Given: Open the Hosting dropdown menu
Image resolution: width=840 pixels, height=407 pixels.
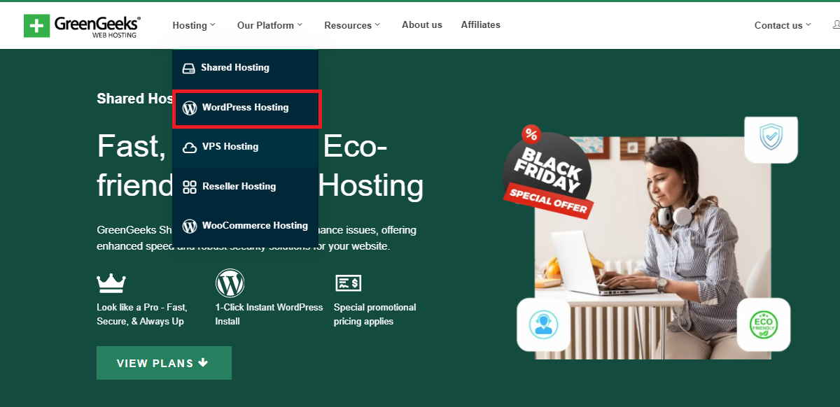Looking at the screenshot, I should [x=194, y=25].
